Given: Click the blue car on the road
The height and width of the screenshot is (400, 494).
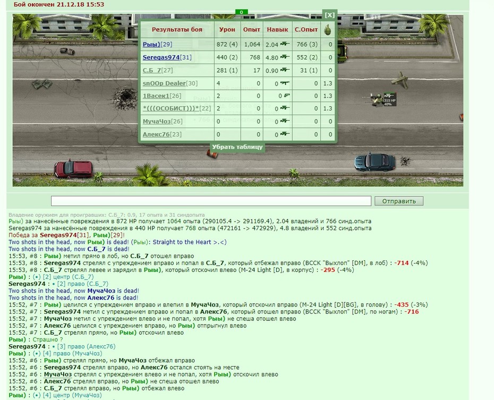Looking at the screenshot, I should (x=375, y=162).
